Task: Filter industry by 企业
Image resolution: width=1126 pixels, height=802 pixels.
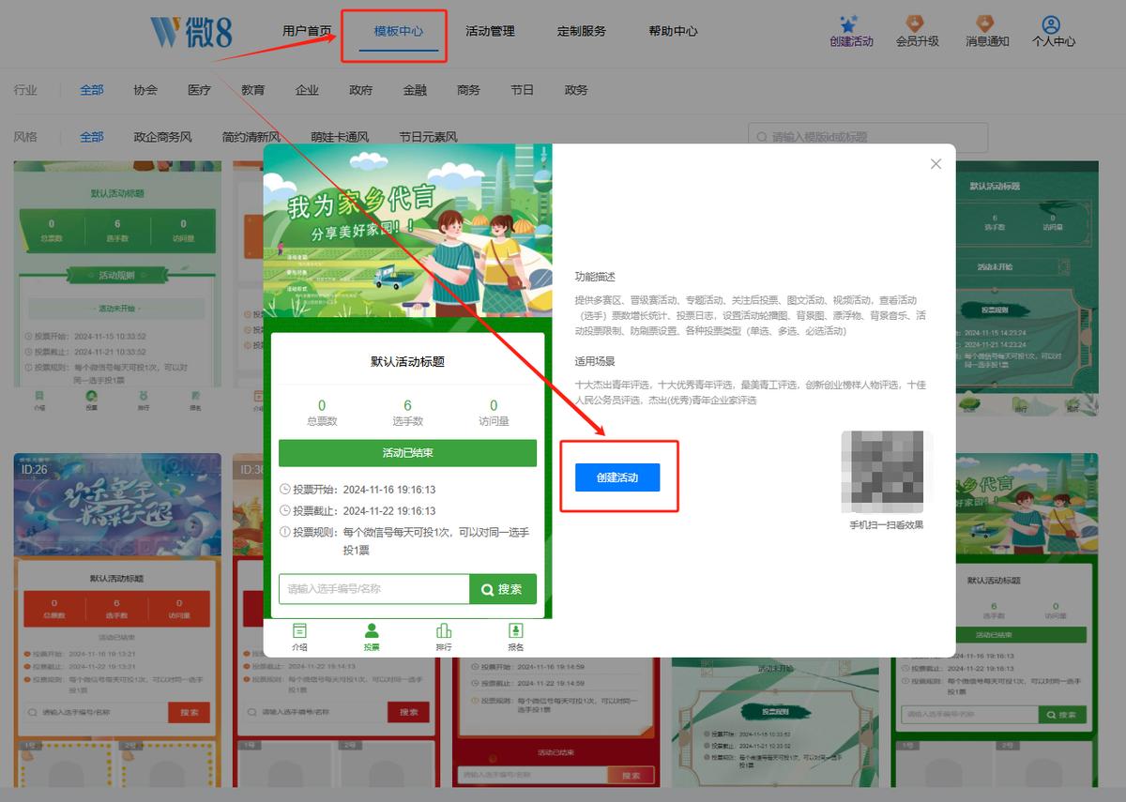Action: point(307,90)
